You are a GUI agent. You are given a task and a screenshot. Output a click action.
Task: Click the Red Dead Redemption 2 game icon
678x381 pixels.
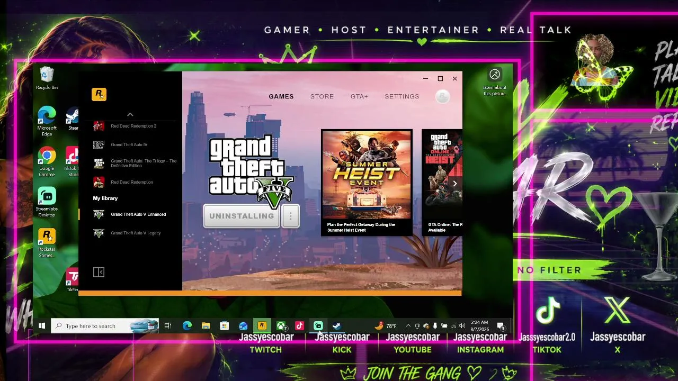pos(99,126)
